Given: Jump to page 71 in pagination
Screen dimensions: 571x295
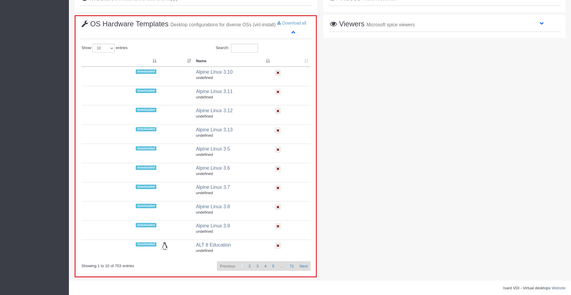Looking at the screenshot, I should pyautogui.click(x=291, y=266).
